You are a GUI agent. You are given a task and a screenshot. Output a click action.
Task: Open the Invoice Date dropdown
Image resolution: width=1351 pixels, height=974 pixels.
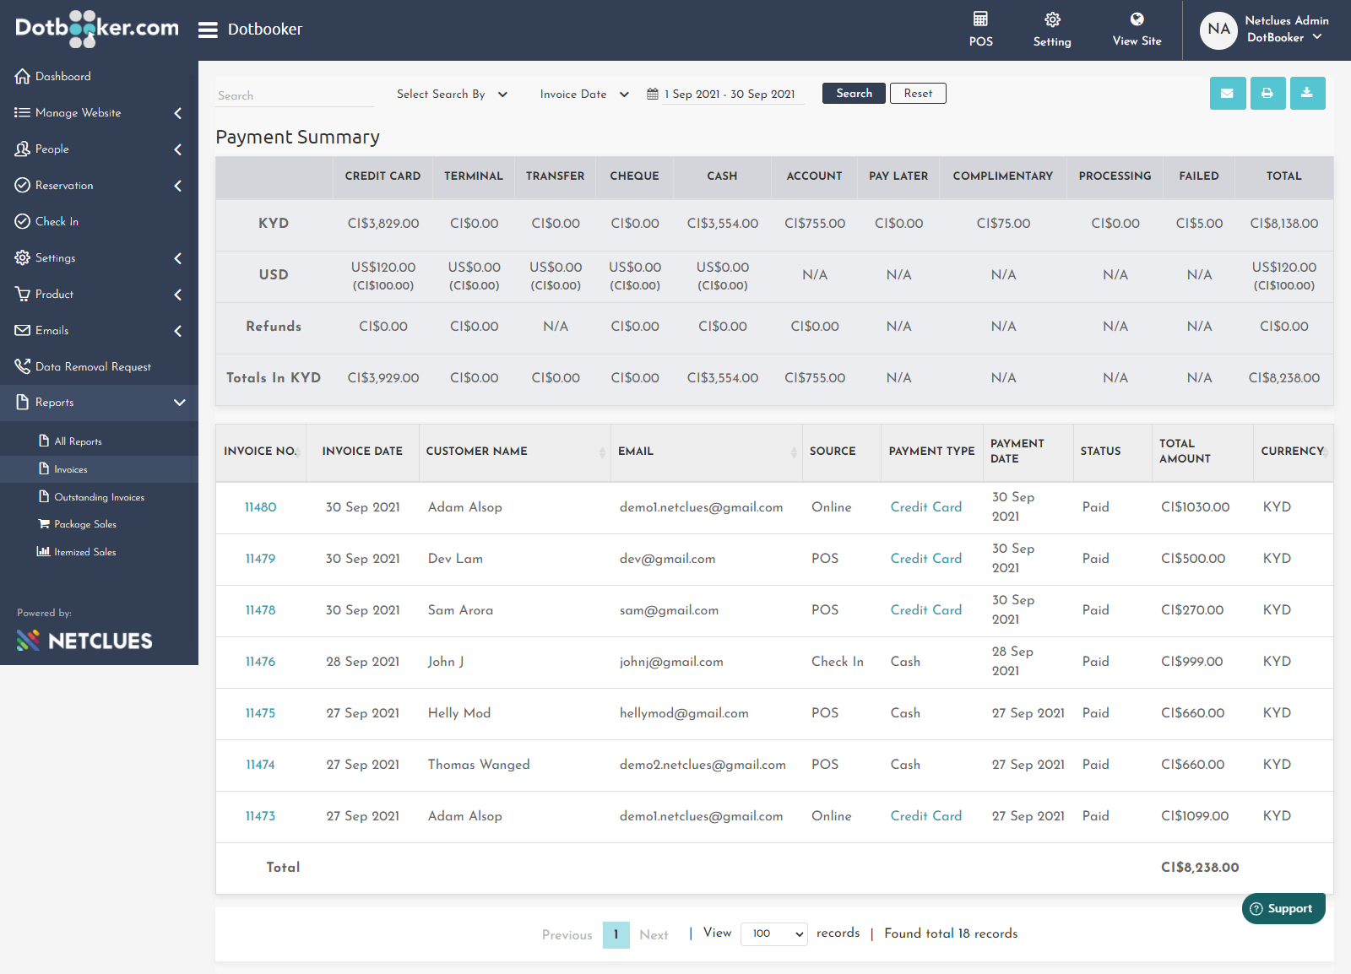click(x=584, y=95)
